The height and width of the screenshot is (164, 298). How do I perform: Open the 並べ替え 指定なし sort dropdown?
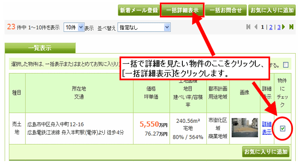tap(144, 27)
